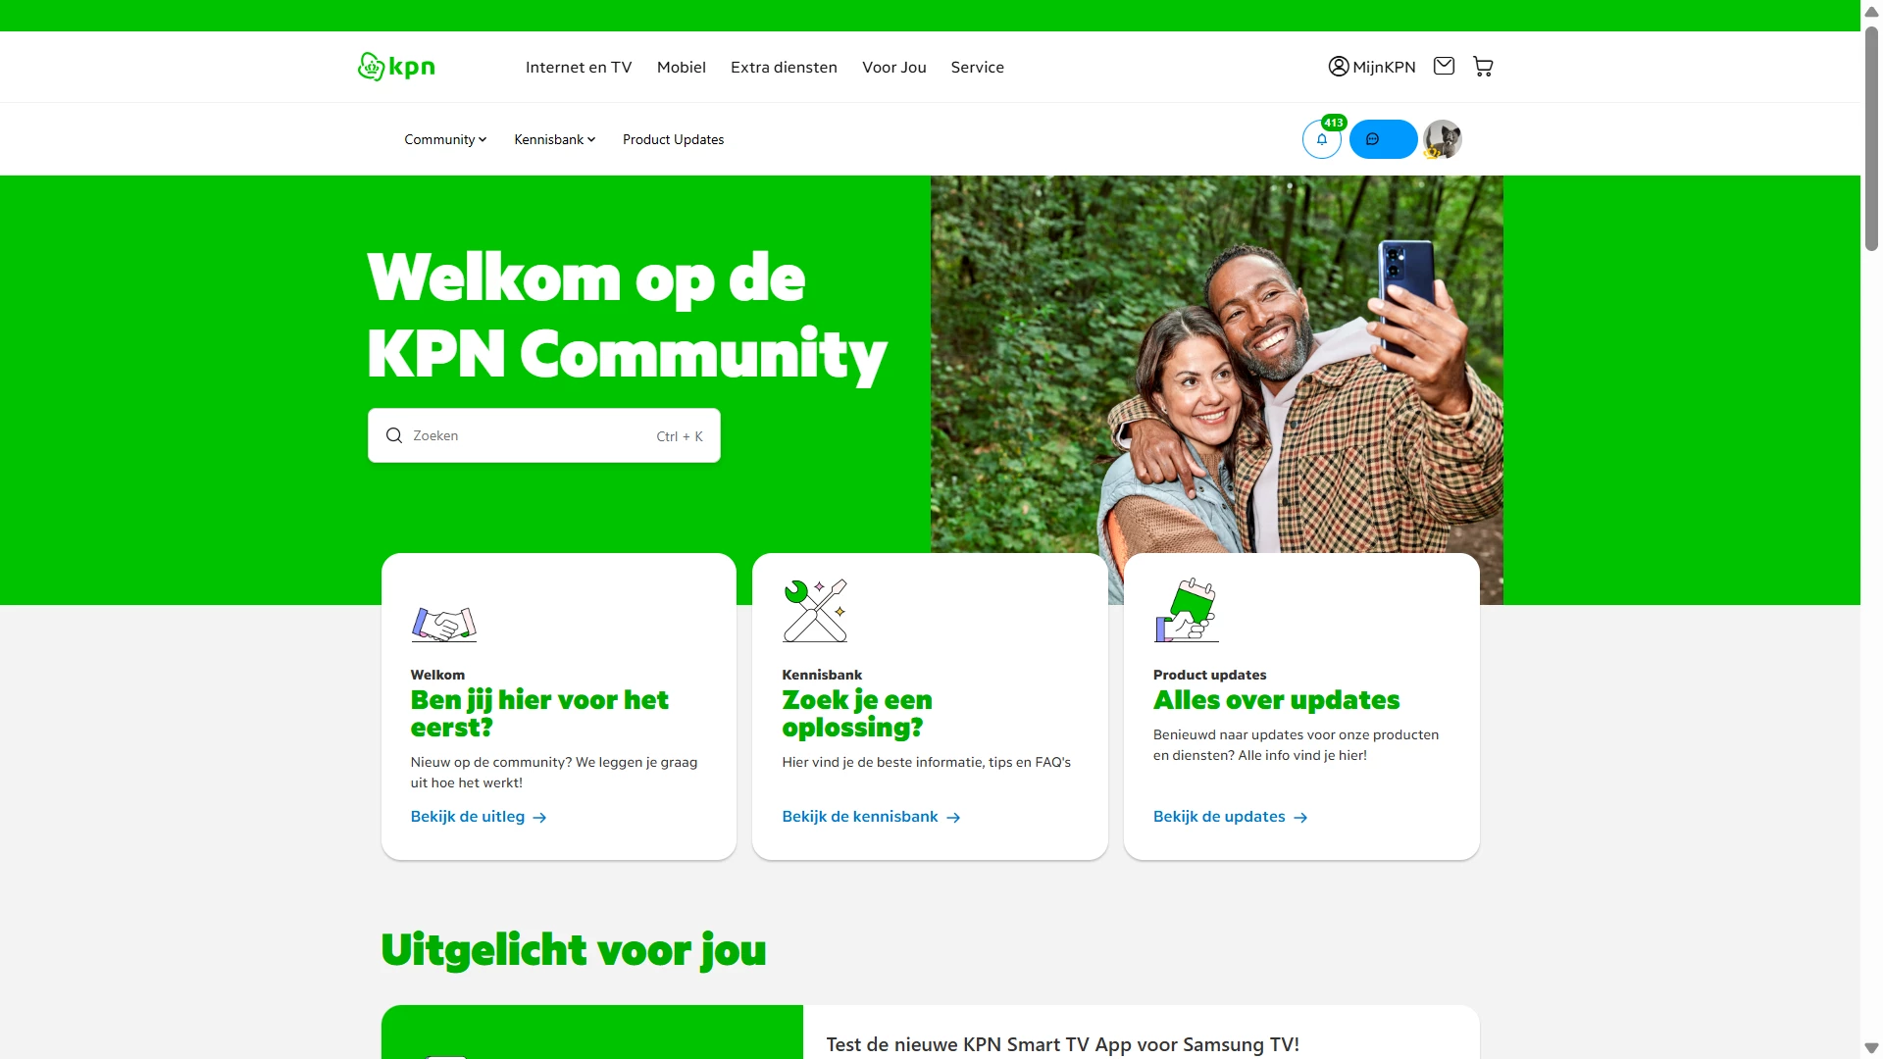Open the Internet en TV menu
Screen dimensions: 1883x1059
click(579, 67)
